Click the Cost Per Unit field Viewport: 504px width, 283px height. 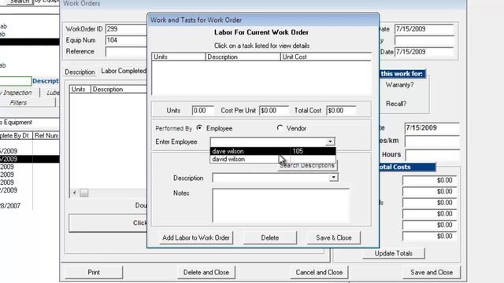tap(274, 110)
